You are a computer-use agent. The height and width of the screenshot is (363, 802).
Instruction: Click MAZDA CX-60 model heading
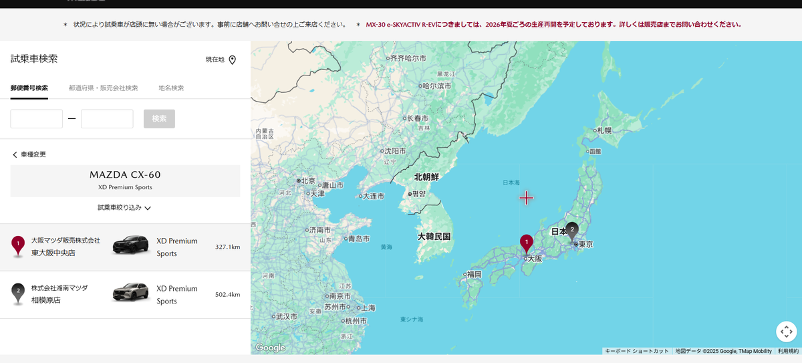click(x=125, y=175)
